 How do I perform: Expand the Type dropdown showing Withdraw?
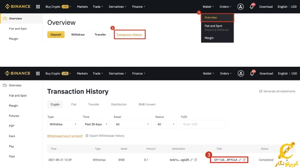[63, 124]
